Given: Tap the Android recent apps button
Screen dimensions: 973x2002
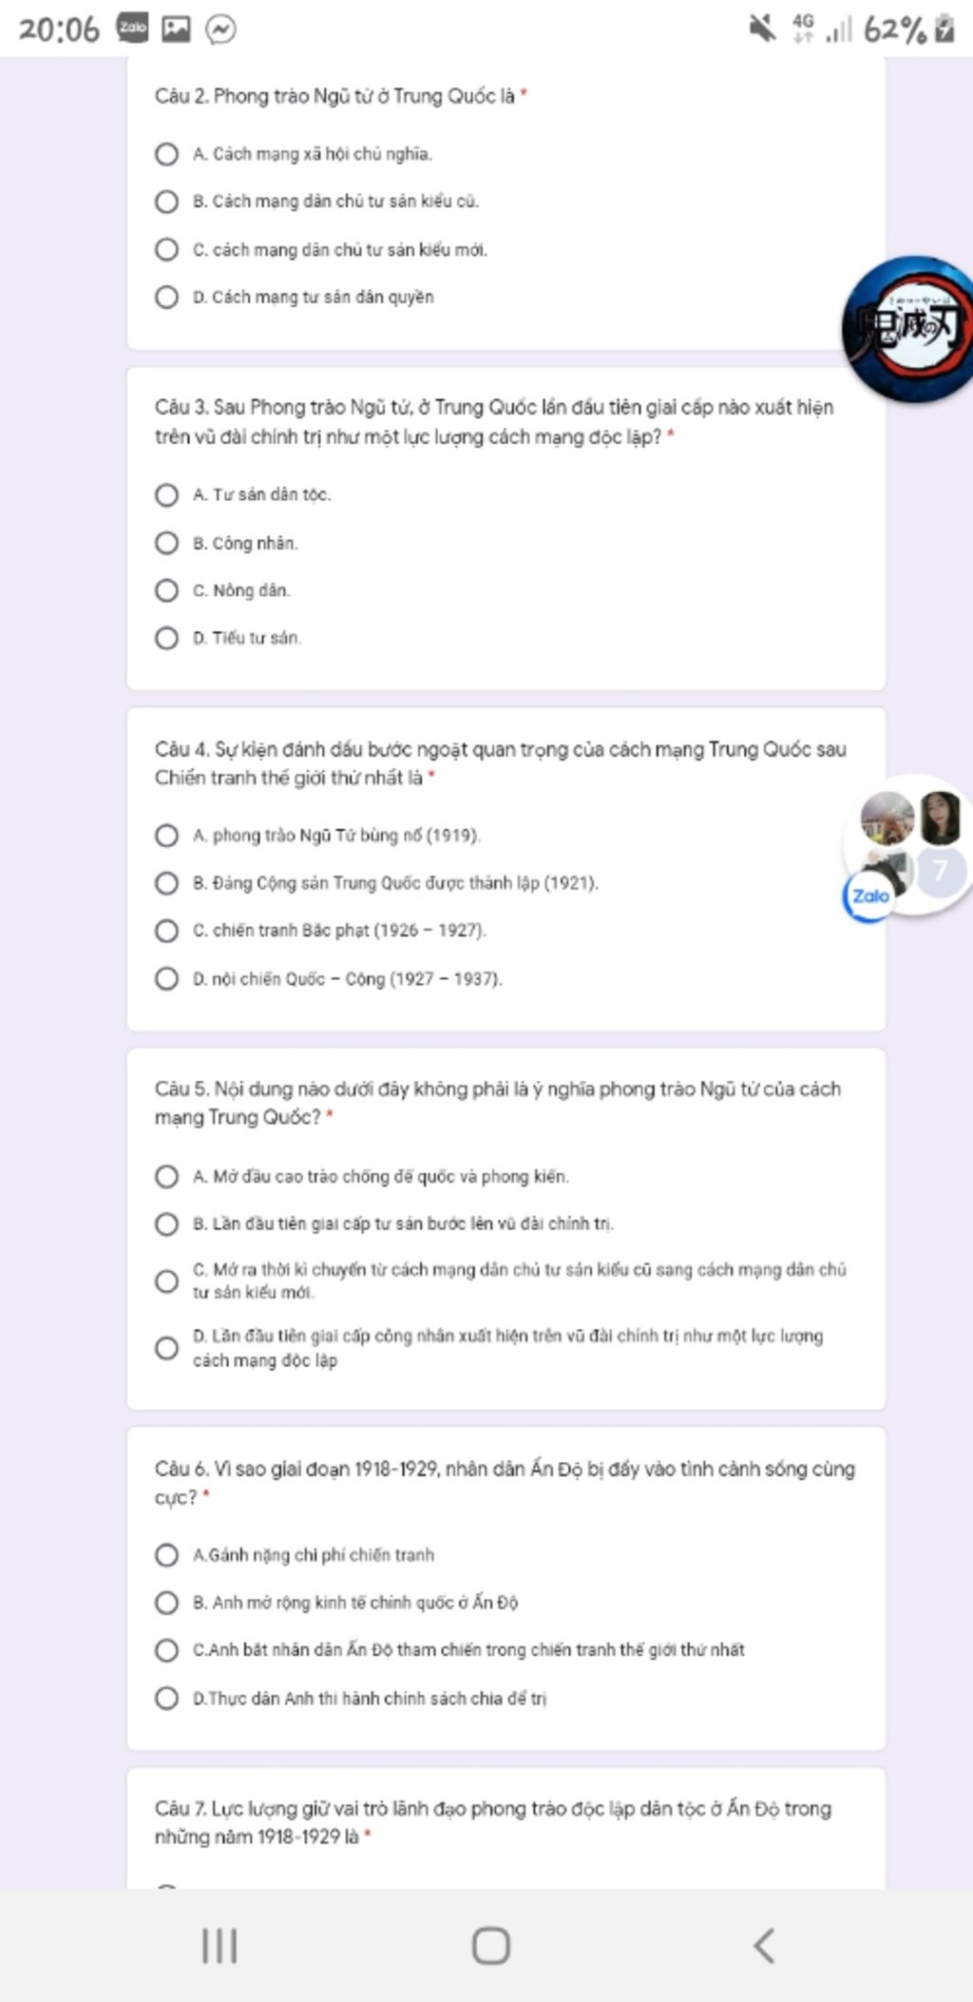Looking at the screenshot, I should point(219,1946).
